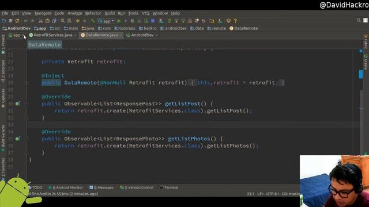Click the hackro breadcrumb folder

tap(148, 28)
